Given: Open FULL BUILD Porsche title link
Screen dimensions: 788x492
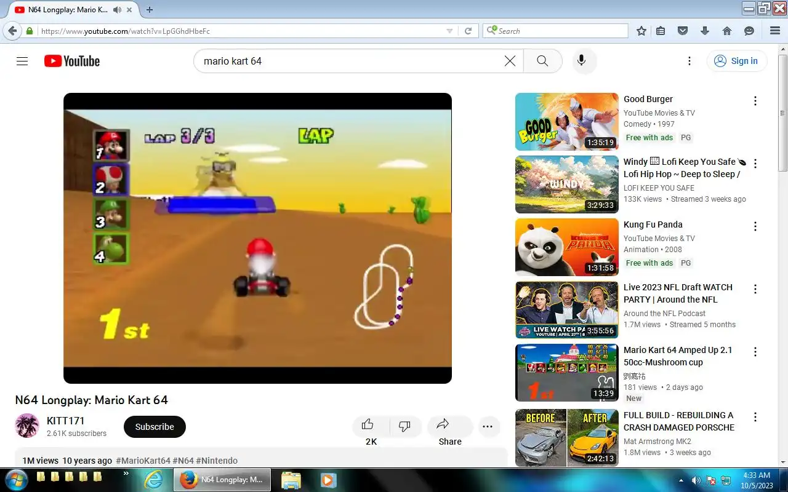Looking at the screenshot, I should [679, 421].
